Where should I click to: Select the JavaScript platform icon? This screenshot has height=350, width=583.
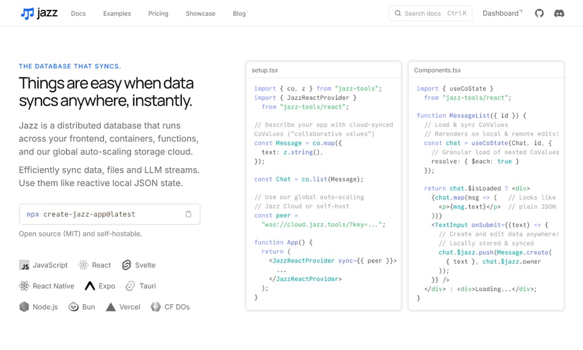tap(24, 265)
